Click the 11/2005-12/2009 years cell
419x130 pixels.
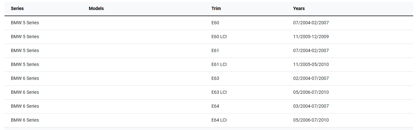[x=311, y=37]
